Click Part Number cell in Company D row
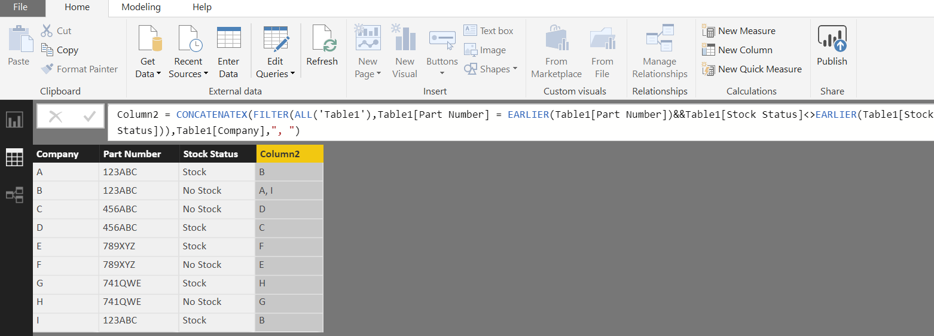 click(139, 228)
